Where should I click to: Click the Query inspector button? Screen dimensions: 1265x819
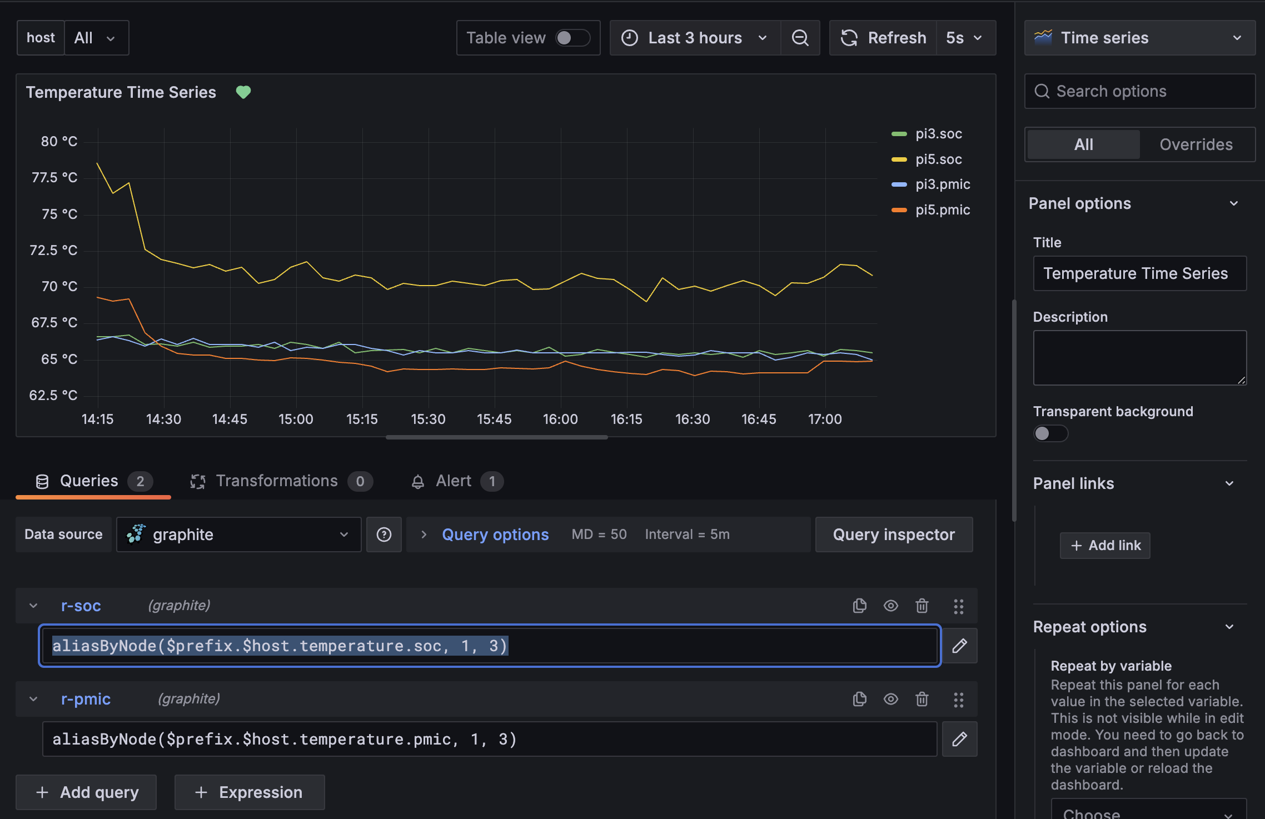(894, 535)
